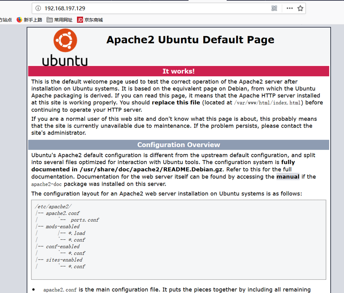
Task: Click the QR code icon in address bar
Action: (274, 8)
